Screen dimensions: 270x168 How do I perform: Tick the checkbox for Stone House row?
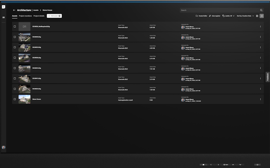(x=15, y=99)
